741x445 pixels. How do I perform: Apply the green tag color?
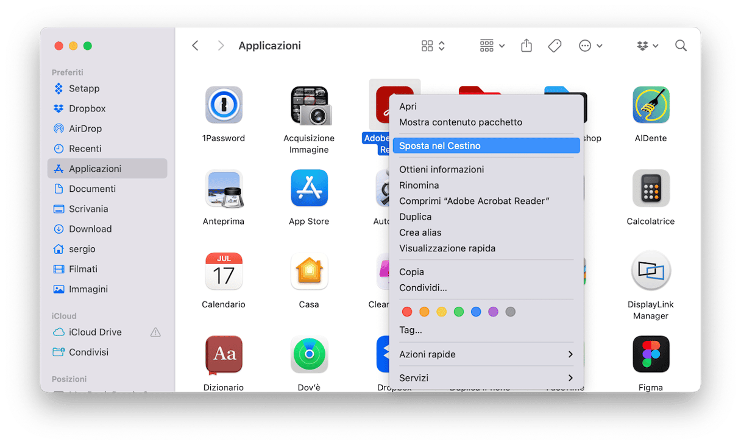tap(459, 312)
